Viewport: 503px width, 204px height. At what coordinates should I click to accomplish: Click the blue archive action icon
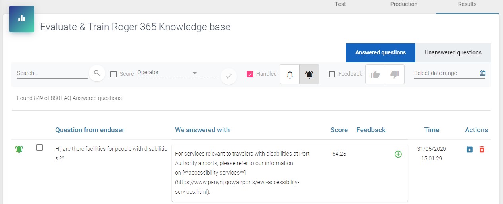(x=470, y=149)
